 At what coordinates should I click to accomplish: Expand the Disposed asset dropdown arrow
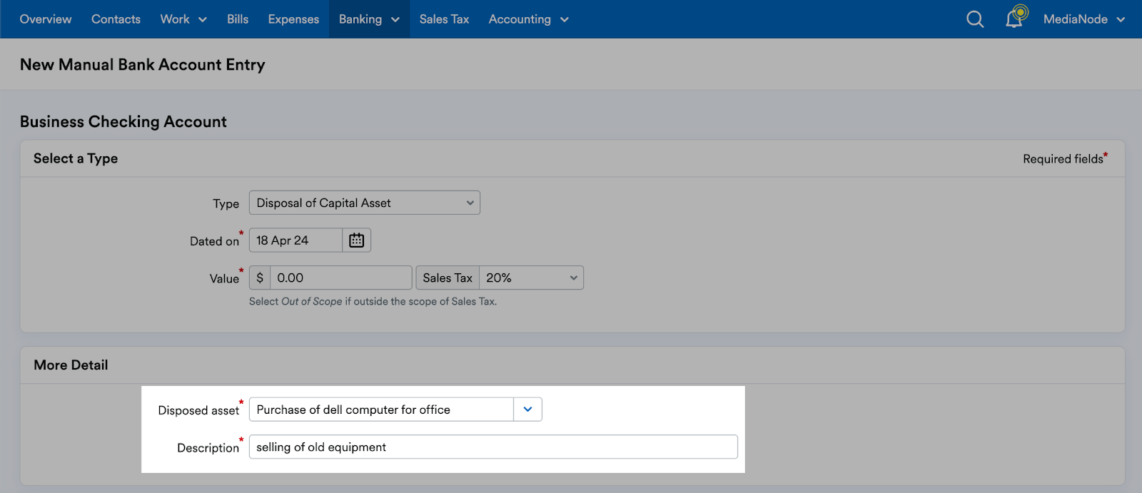(x=527, y=410)
